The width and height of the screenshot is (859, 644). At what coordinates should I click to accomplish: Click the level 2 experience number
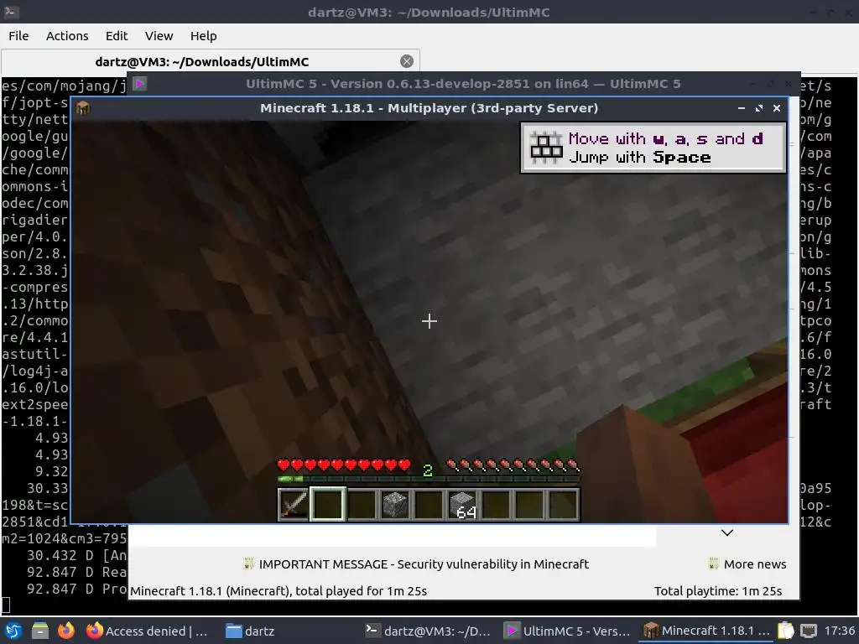click(x=428, y=470)
